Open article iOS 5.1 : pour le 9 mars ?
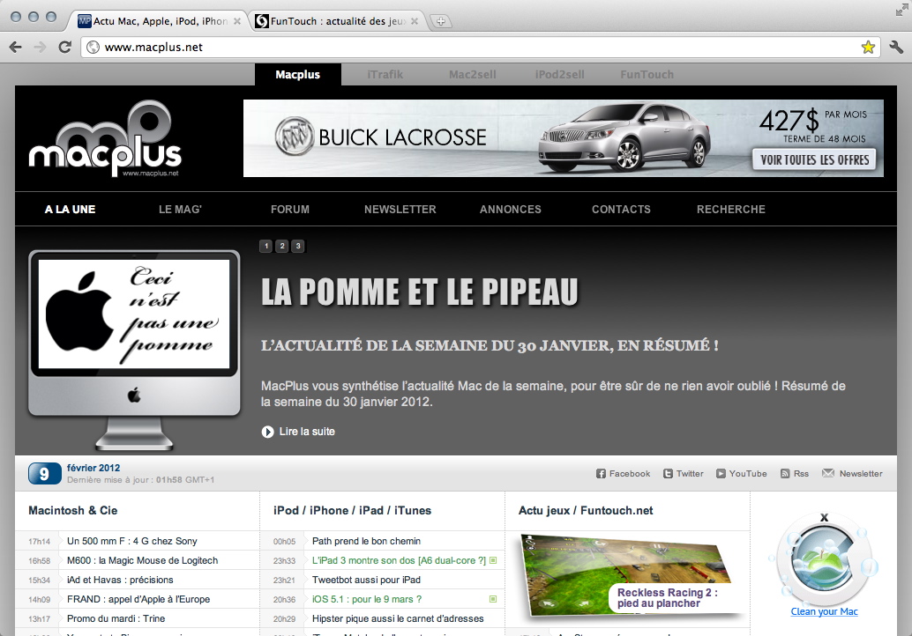Viewport: 912px width, 636px height. point(367,599)
